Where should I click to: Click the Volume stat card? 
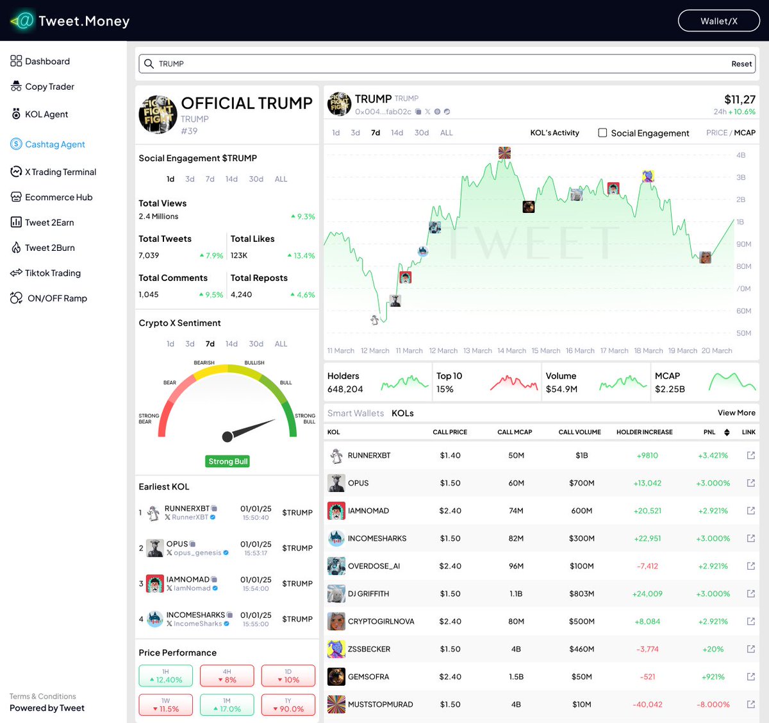coord(596,382)
